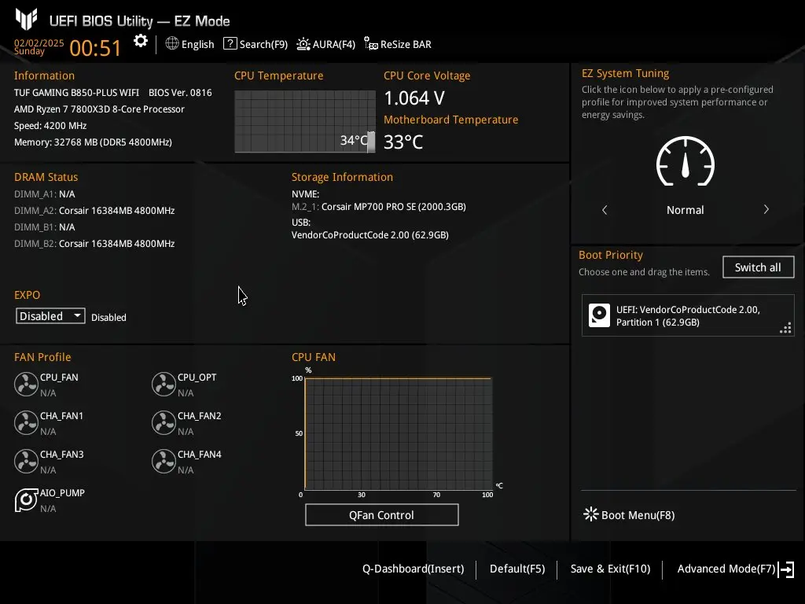The image size is (805, 604).
Task: Click the ReSize BAR label
Action: [x=406, y=45]
